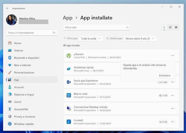
Task: Click the Privacy e sicurezza shield icon
Action: (10, 117)
